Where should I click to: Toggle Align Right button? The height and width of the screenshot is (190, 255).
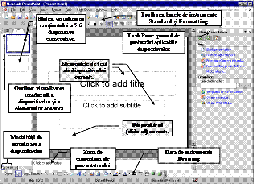tap(122, 24)
